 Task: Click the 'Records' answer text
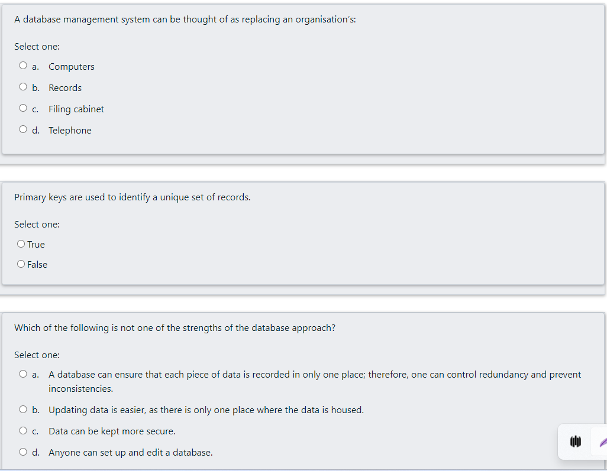pos(65,88)
